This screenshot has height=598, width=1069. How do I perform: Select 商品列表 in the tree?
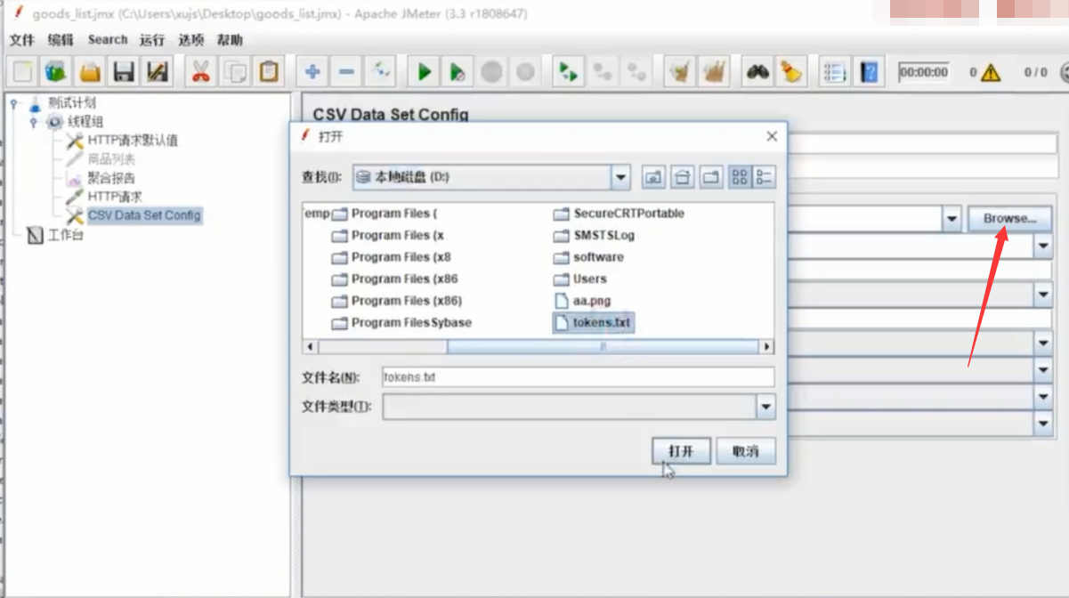pos(111,159)
